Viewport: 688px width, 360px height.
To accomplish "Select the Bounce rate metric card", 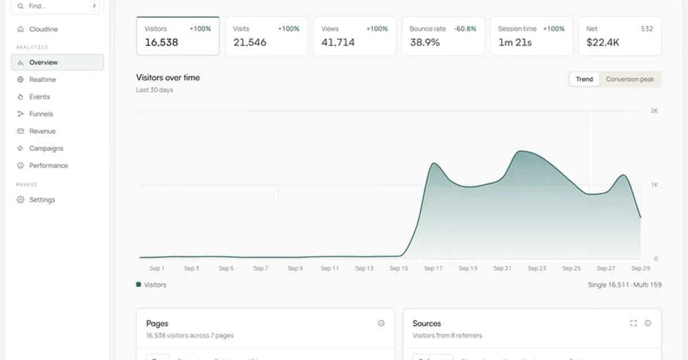I will pyautogui.click(x=443, y=36).
